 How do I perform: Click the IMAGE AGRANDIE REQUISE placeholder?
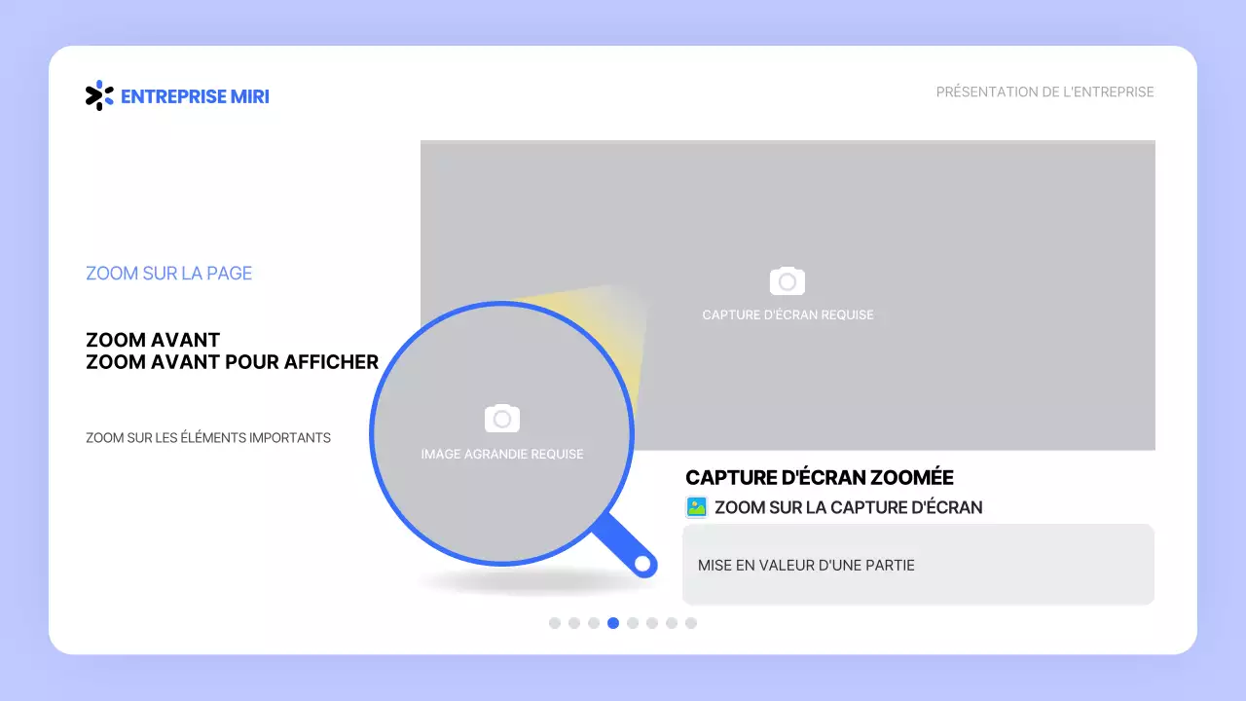(502, 454)
